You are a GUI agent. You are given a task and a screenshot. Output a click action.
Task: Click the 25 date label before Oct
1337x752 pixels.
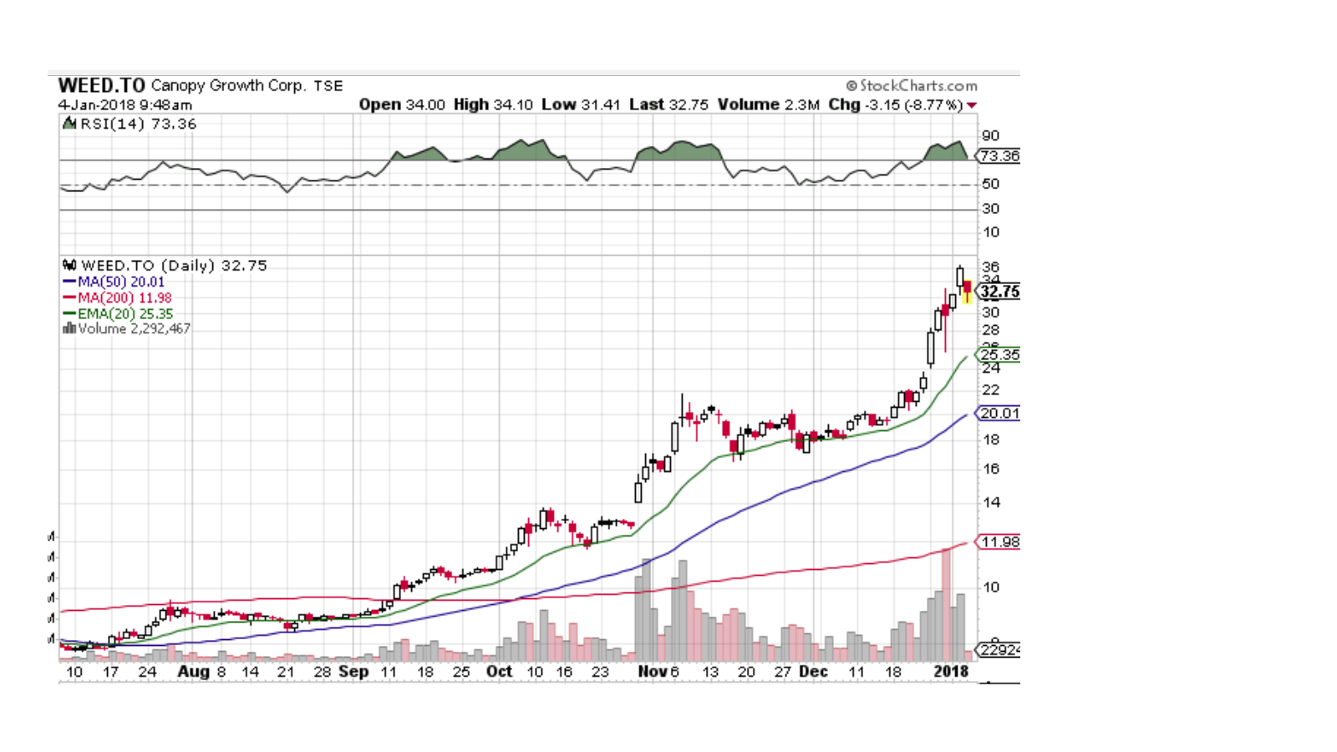(x=461, y=672)
